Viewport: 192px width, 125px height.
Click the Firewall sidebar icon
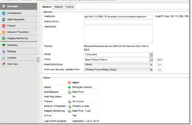[x=4, y=26]
